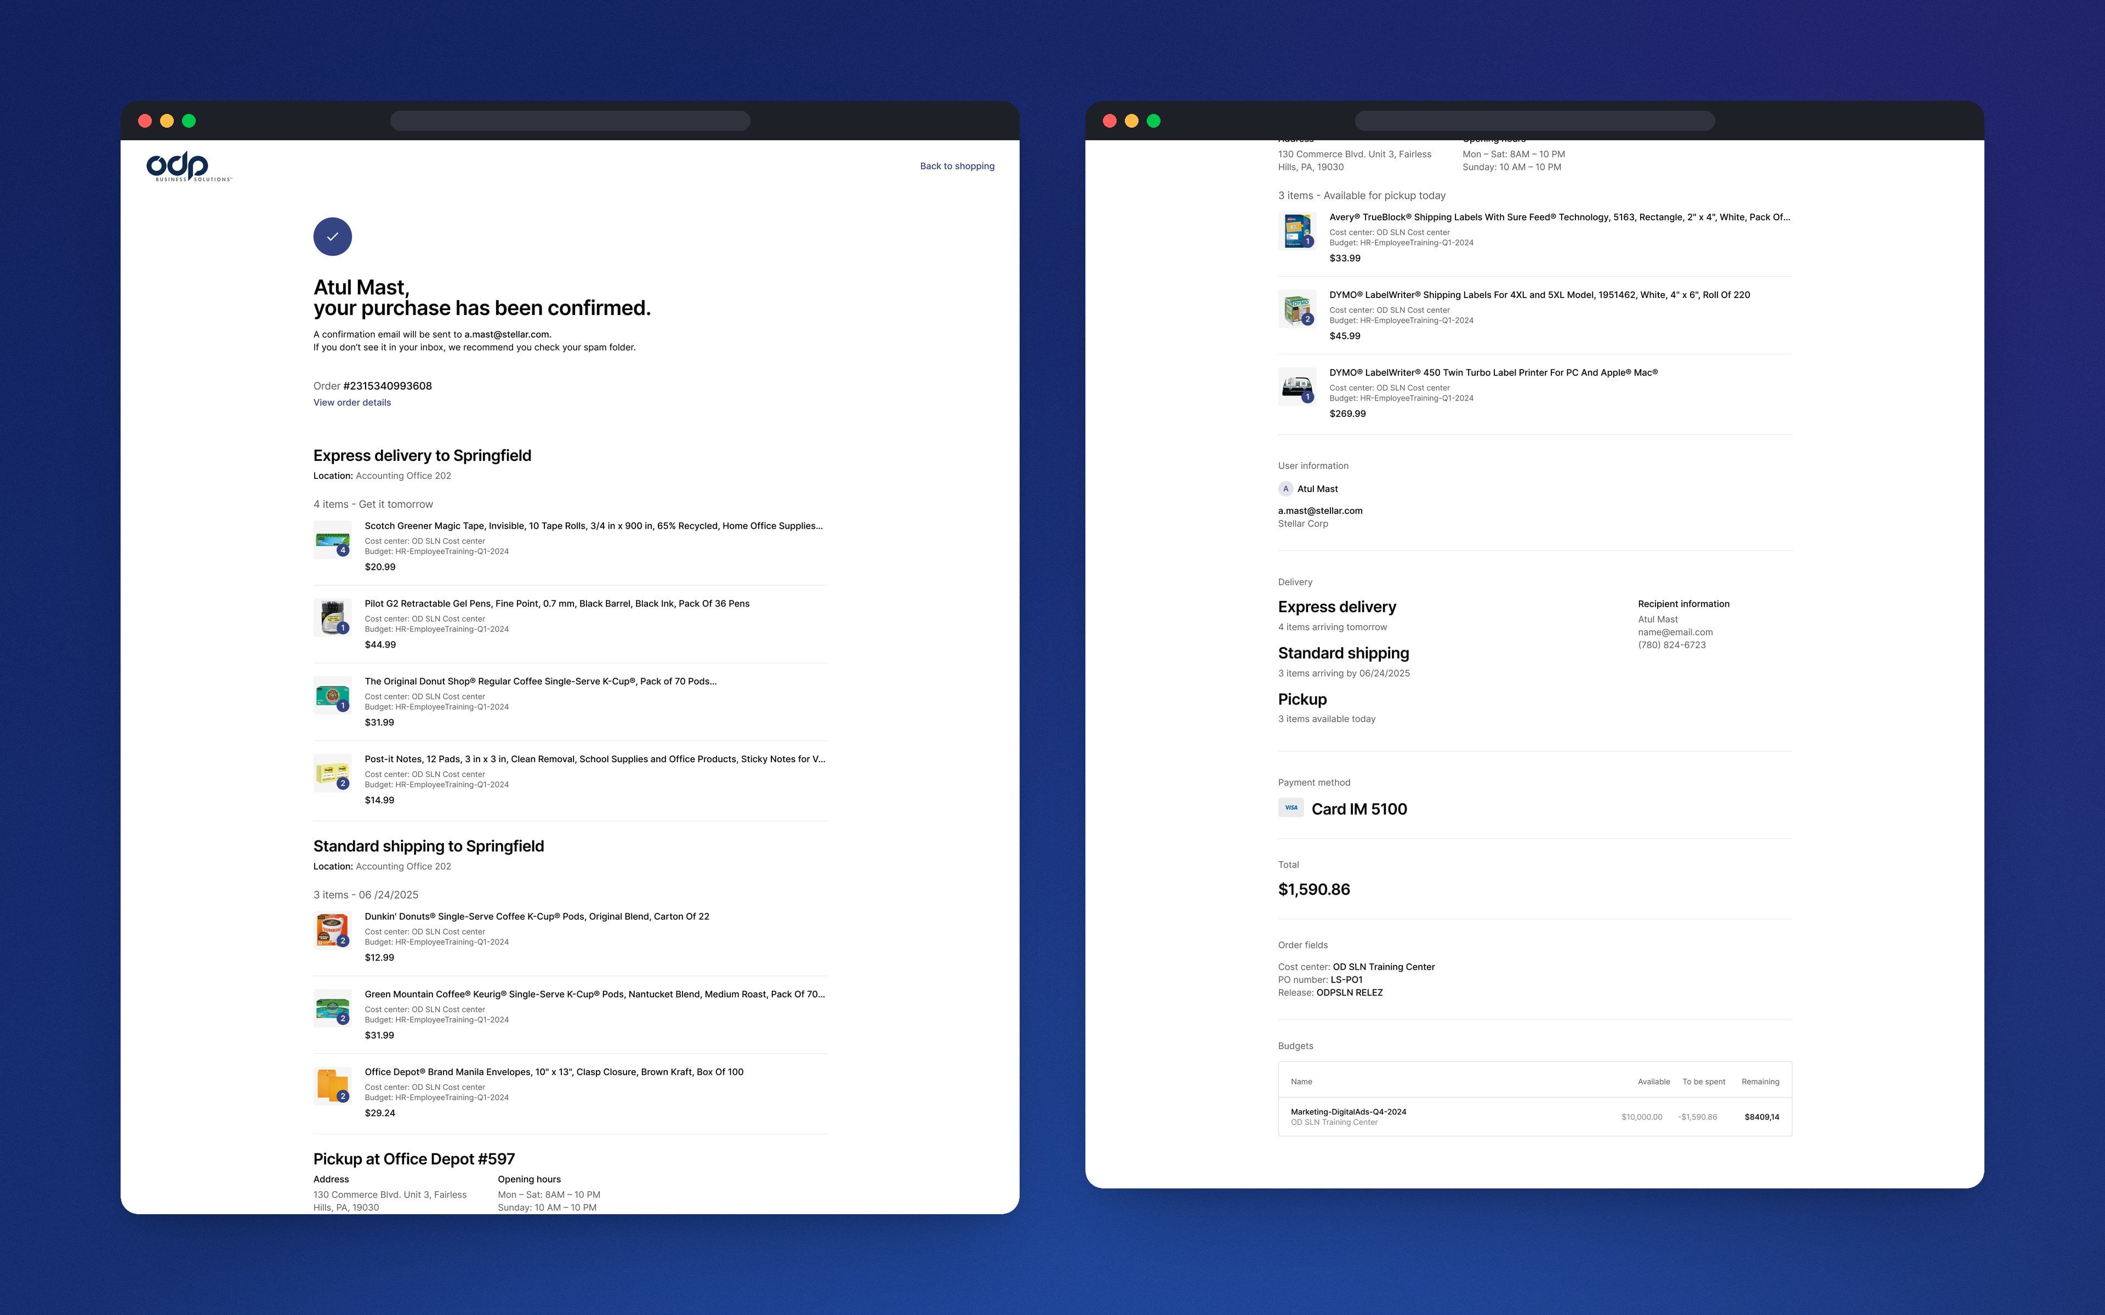
Task: Click the green maximize button in right window
Action: tap(1153, 121)
